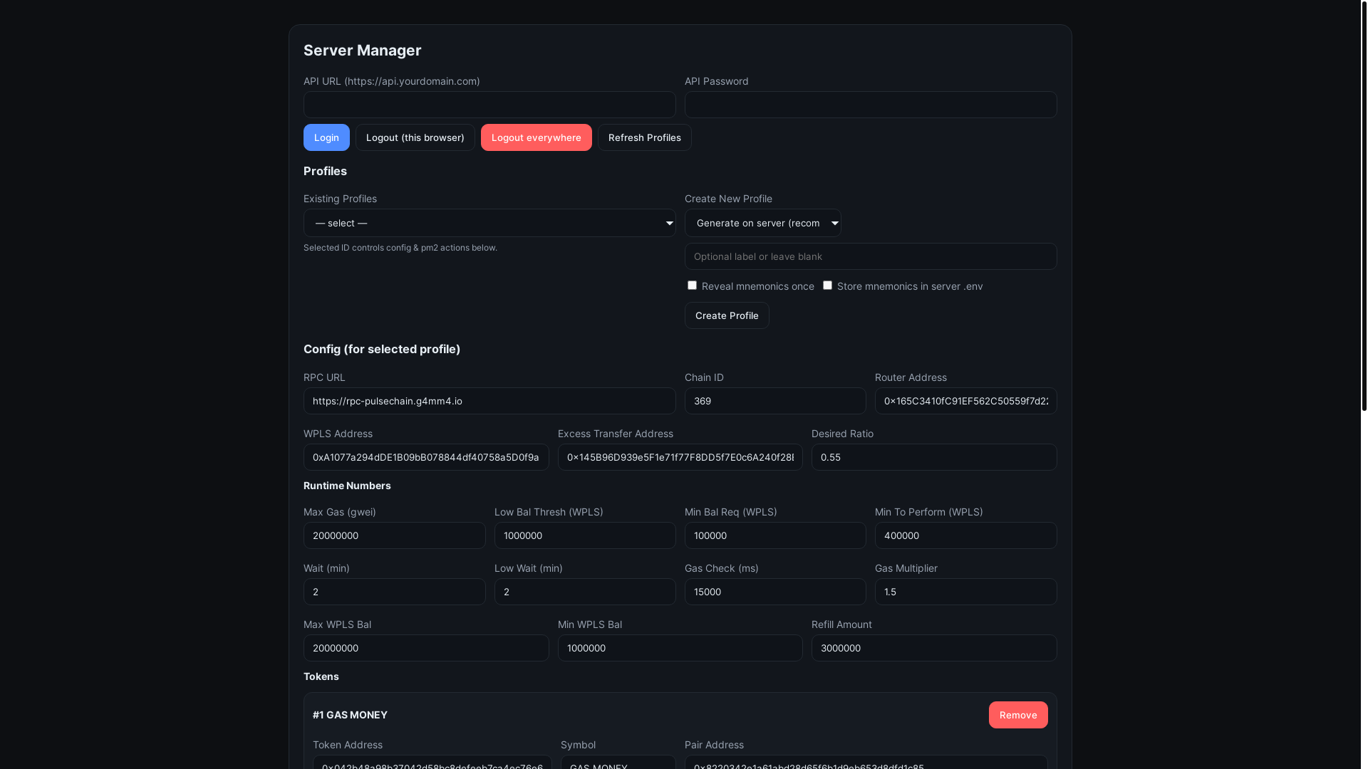Click the Tokens section heading
Image resolution: width=1368 pixels, height=769 pixels.
[x=321, y=676]
